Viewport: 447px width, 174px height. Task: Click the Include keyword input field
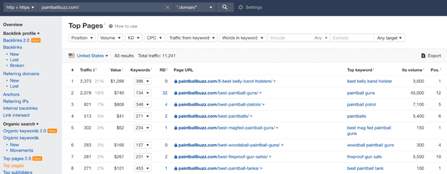click(x=289, y=38)
